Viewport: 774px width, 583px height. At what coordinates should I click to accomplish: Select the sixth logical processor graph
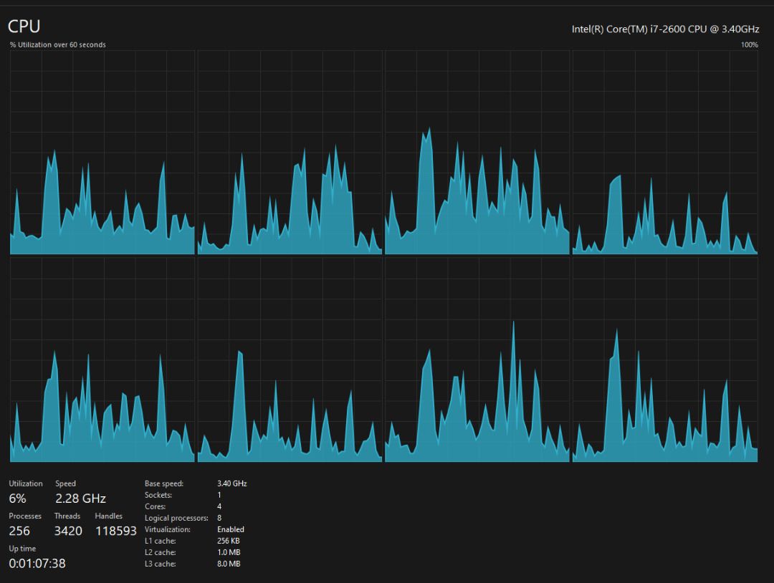290,360
